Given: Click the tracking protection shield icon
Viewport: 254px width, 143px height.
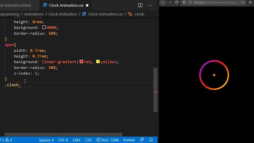Looking at the screenshot, I should click(184, 2).
